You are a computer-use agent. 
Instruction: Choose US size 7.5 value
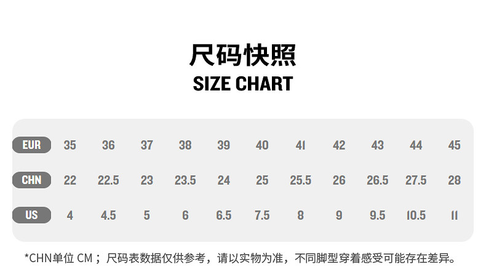262,215
